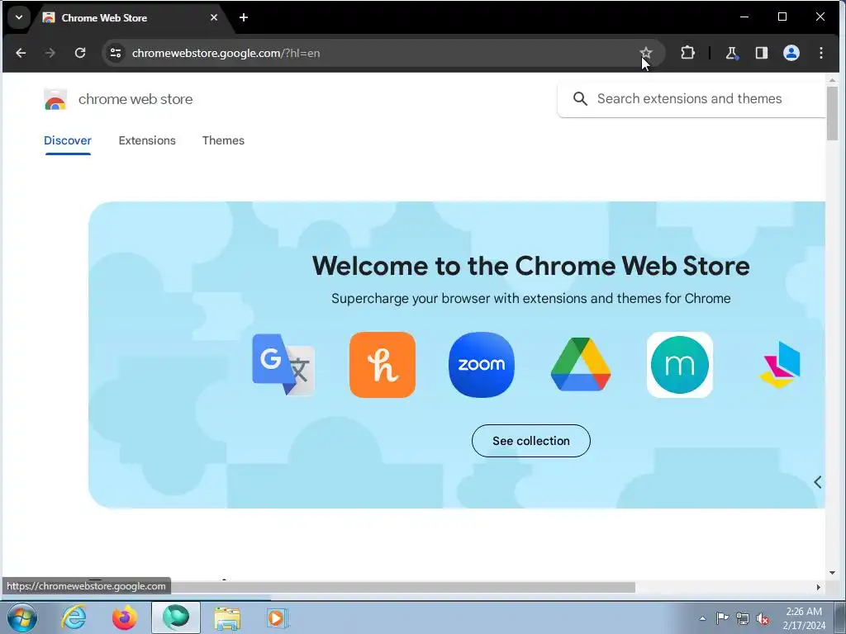
Task: Open Chrome Labs flask icon
Action: (x=732, y=53)
